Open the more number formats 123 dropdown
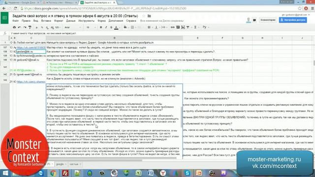The height and width of the screenshot is (177, 315). tap(58, 28)
